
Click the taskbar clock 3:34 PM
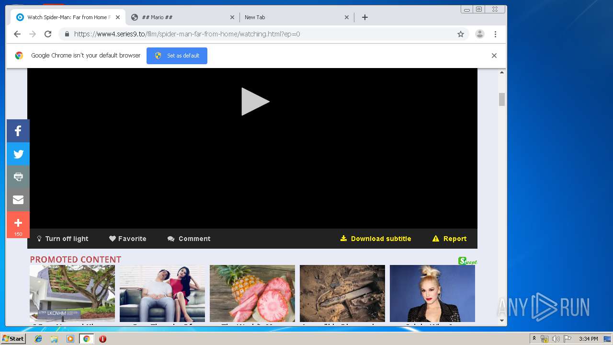point(588,339)
